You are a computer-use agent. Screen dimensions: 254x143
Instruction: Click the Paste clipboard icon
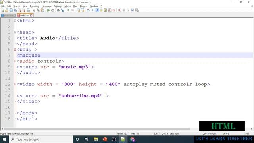coord(42,10)
